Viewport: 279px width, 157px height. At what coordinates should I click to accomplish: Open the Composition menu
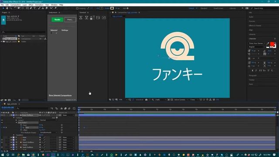coord(16,5)
